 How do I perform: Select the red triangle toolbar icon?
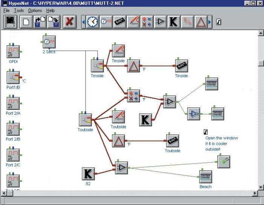(x=200, y=22)
